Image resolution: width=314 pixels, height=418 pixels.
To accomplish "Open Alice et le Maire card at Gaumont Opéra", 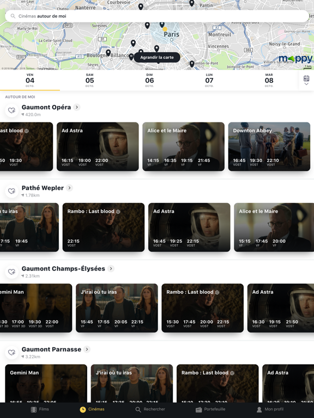I will [183, 146].
